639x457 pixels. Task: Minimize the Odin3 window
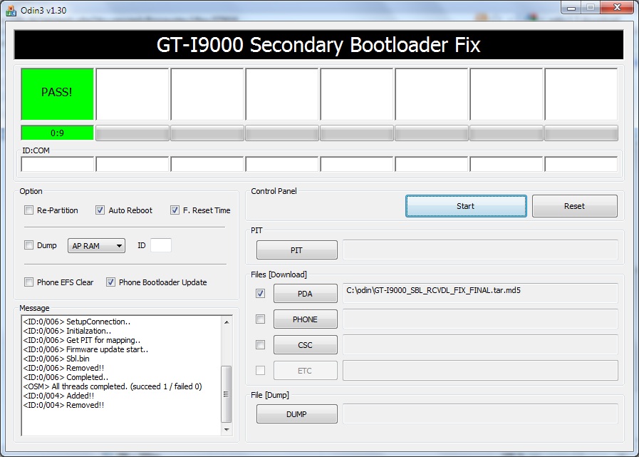[x=571, y=8]
